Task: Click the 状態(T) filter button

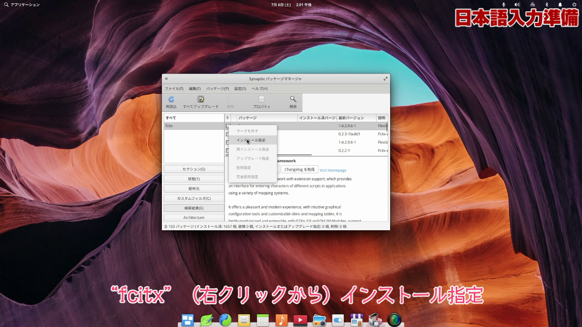Action: [x=194, y=179]
